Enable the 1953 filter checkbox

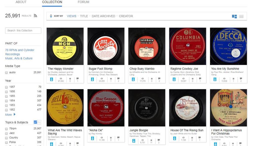point(6,105)
